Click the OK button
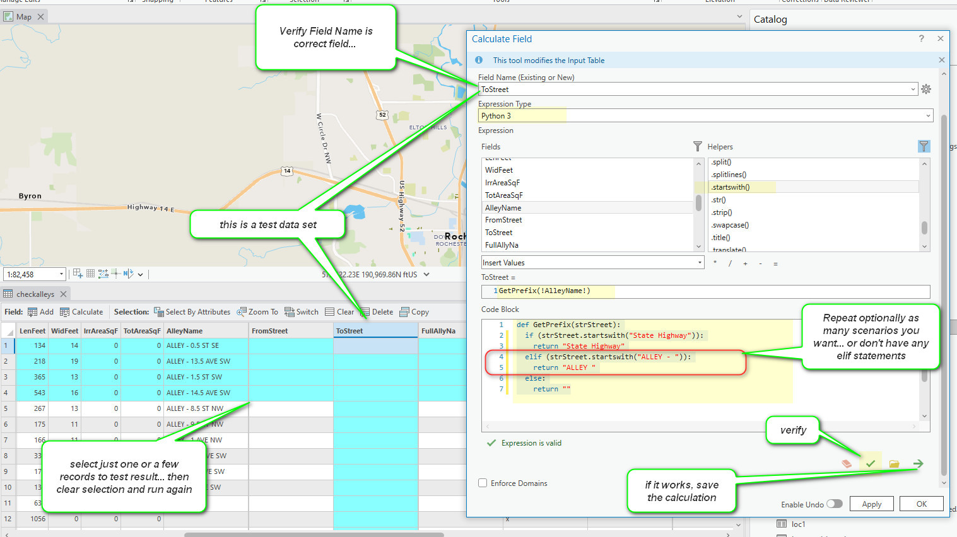 pyautogui.click(x=921, y=504)
